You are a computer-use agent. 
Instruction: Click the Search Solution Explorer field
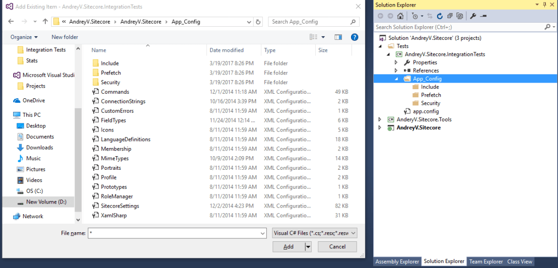tap(459, 27)
